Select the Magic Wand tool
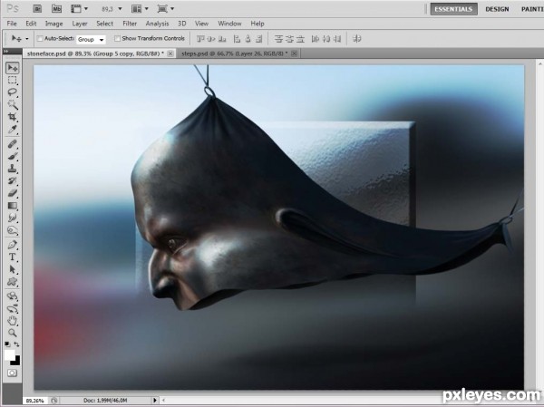 [x=13, y=104]
